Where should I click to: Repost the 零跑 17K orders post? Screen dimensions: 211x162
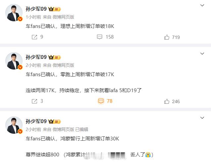(37, 101)
